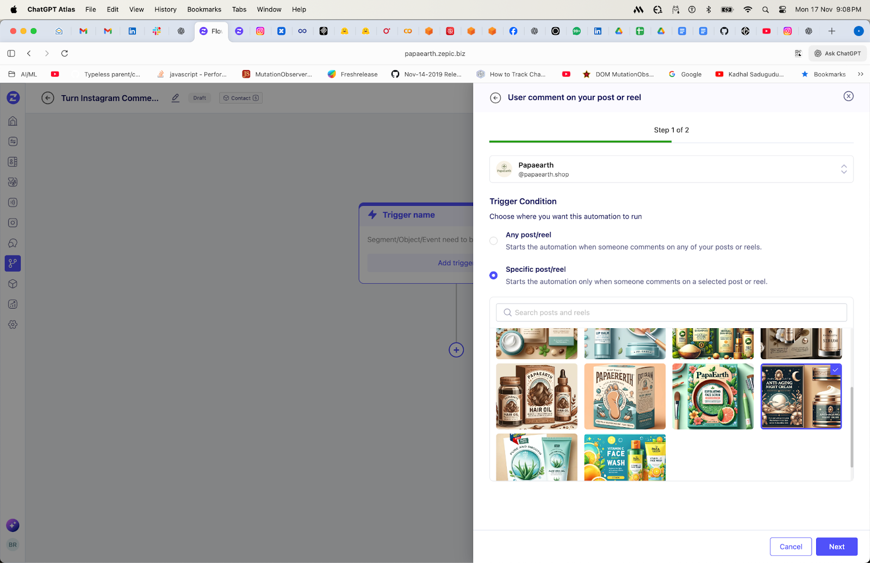Open the 'javascript - Perfor...' bookmark
Viewport: 870px width, 563px height.
[x=191, y=74]
